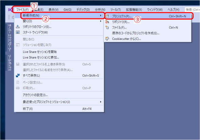Click the Visual Studio logo icon
200x140 pixels.
point(10,10)
